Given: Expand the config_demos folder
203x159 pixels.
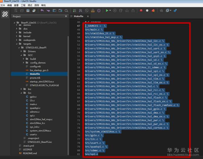Looking at the screenshot, I should coord(23,63).
